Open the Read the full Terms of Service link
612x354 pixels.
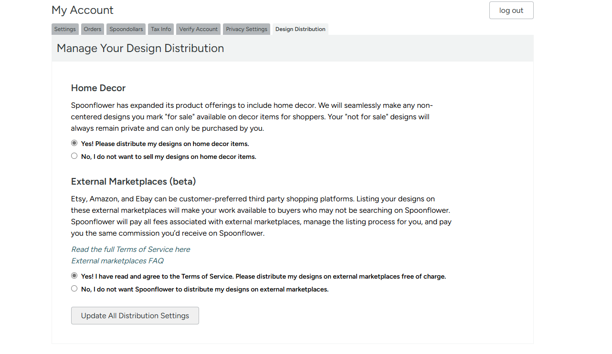click(x=130, y=250)
